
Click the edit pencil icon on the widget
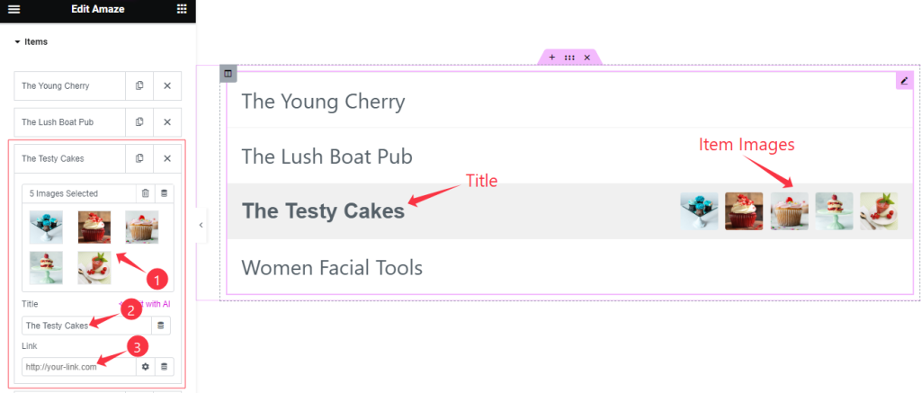(905, 80)
